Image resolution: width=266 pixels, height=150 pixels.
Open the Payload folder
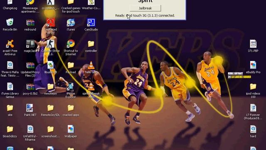tap(71, 65)
